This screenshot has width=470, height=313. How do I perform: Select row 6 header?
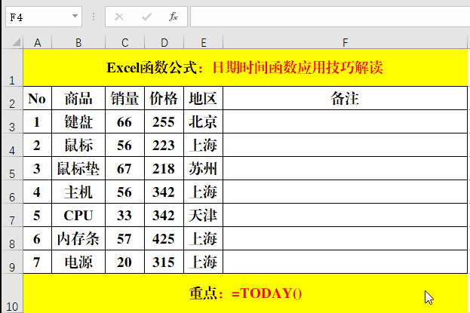coord(12,192)
